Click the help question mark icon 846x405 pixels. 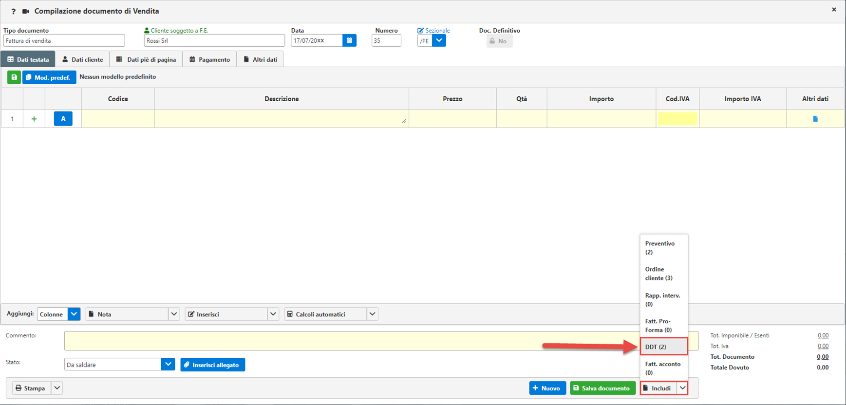[13, 11]
